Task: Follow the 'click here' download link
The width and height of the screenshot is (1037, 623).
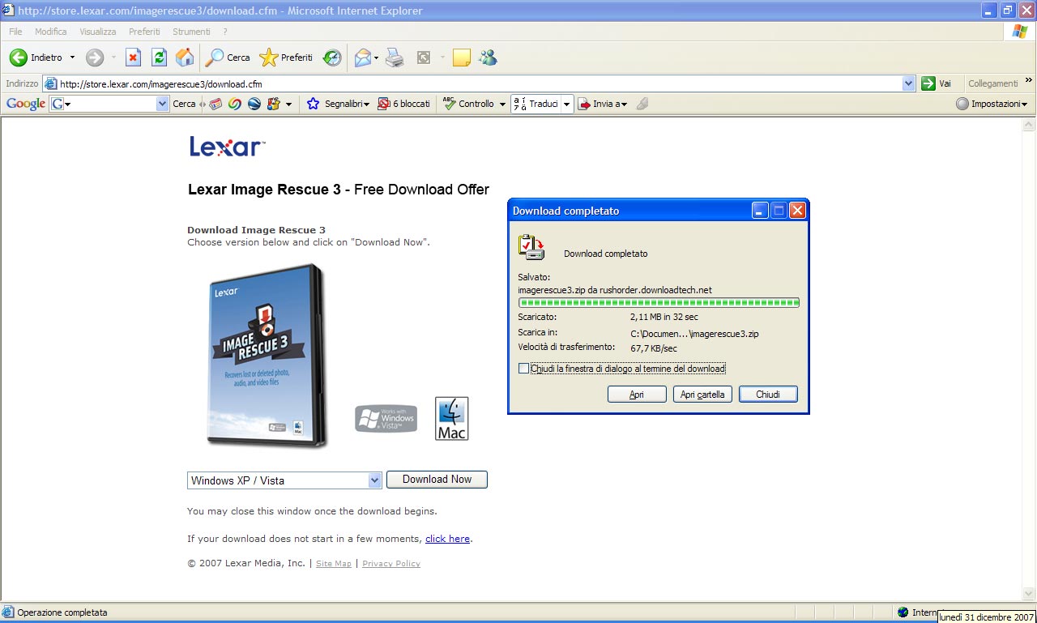Action: tap(447, 539)
